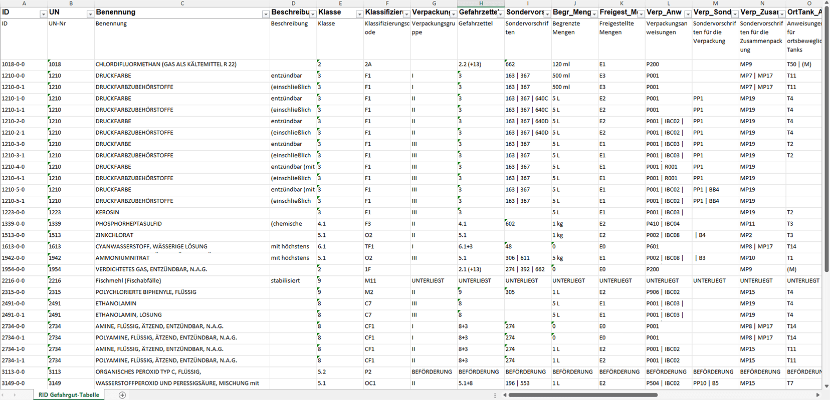
Task: Select the Verp_Zusat cell MP11
Action: pos(762,224)
